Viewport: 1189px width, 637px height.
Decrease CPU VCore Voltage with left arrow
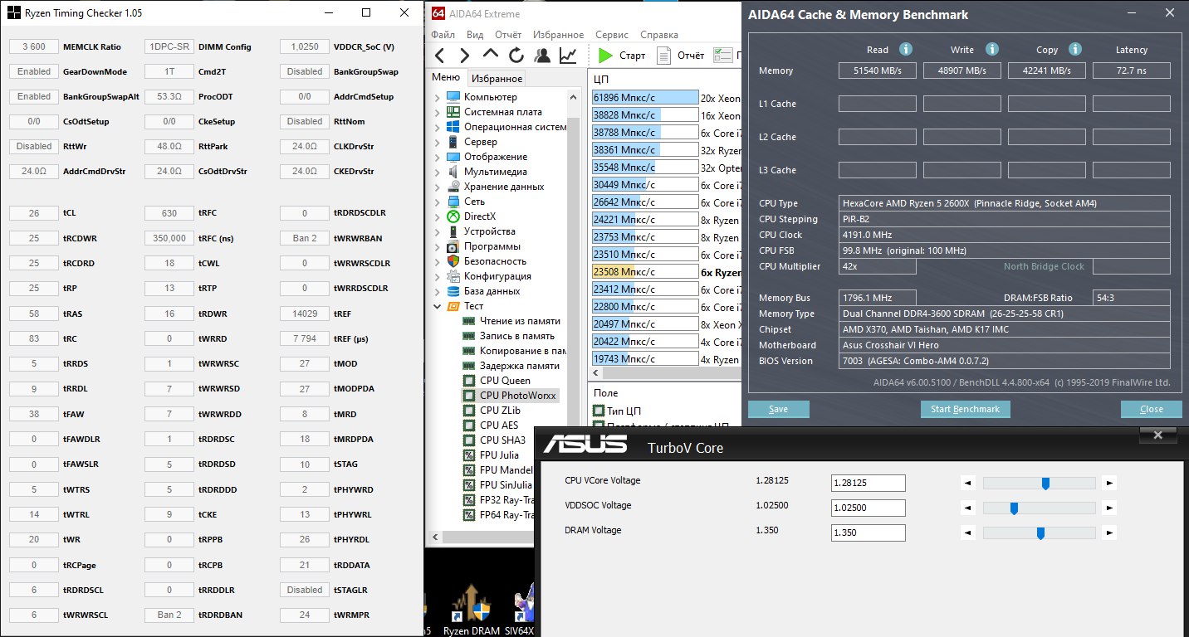tap(966, 483)
